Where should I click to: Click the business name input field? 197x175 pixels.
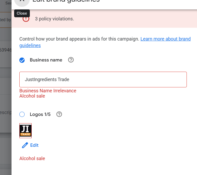[x=103, y=80]
